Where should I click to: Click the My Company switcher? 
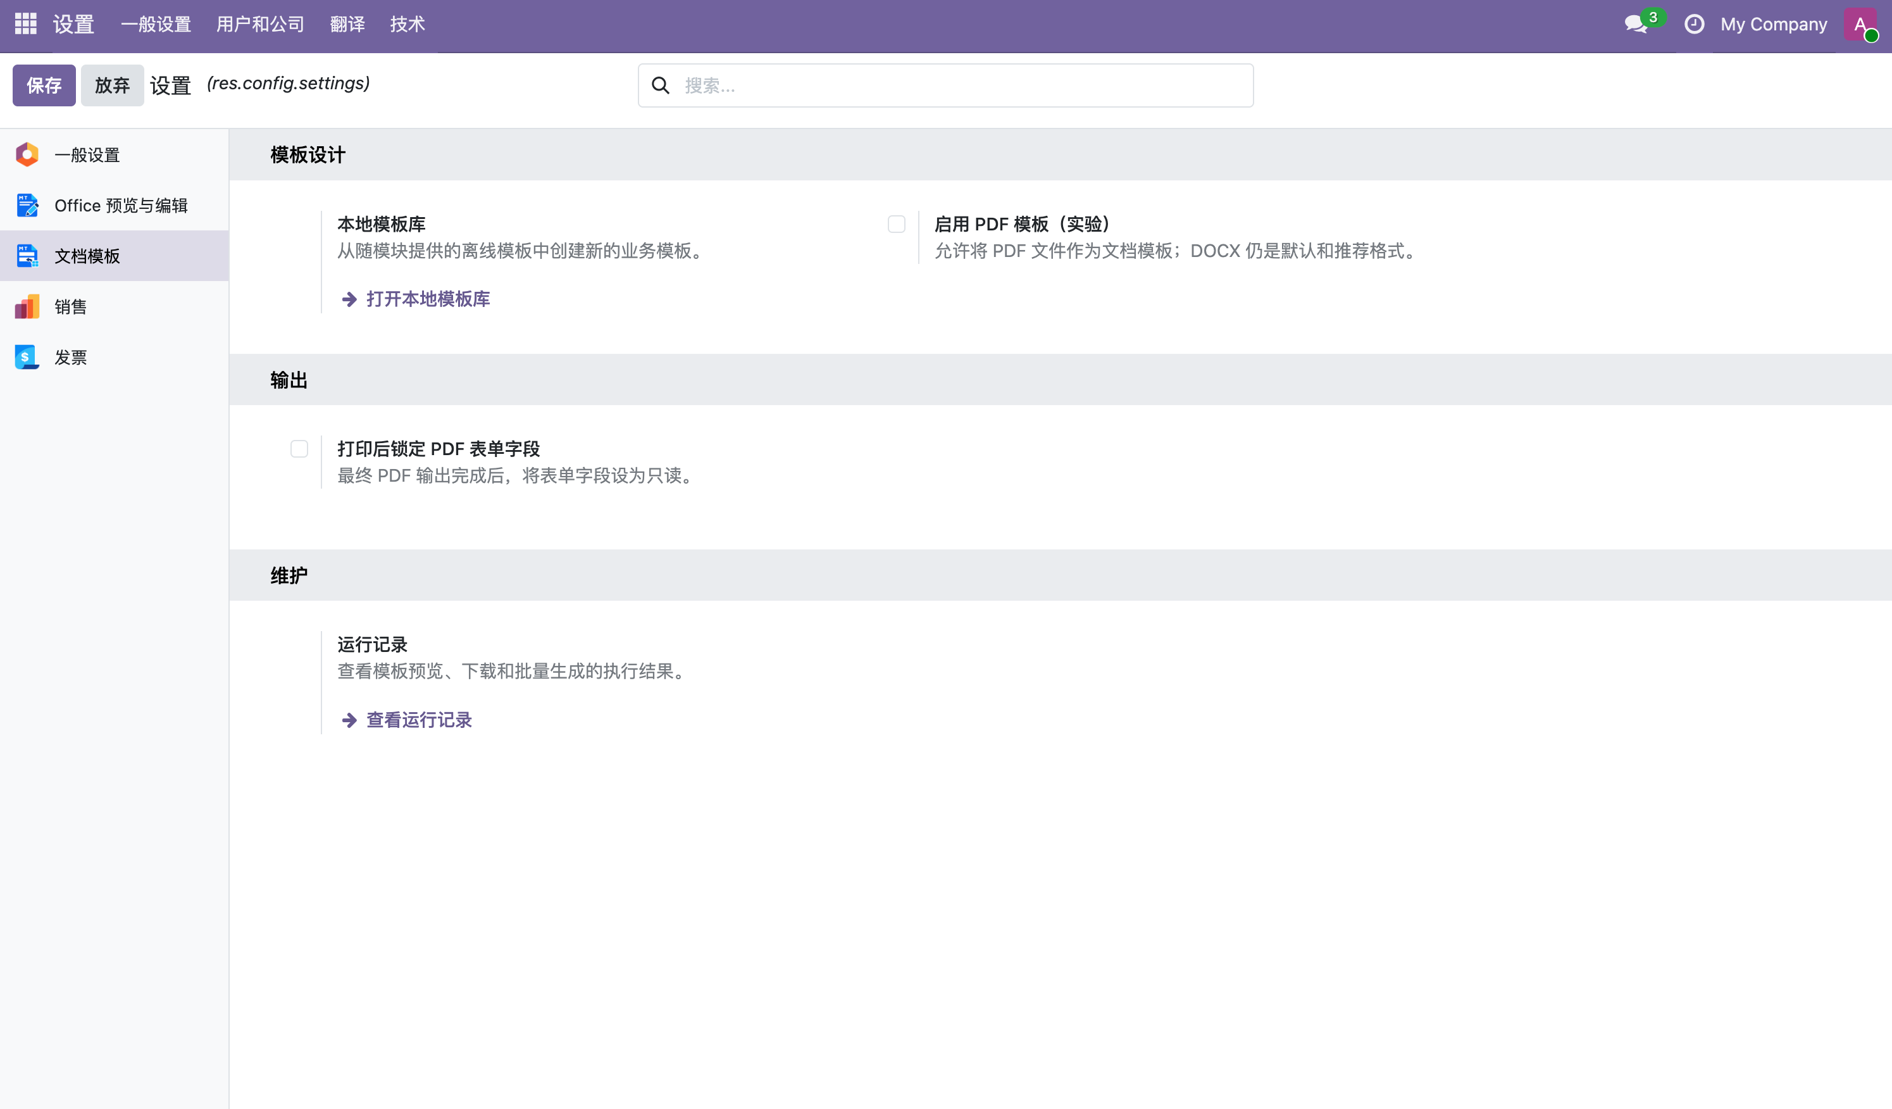1774,24
